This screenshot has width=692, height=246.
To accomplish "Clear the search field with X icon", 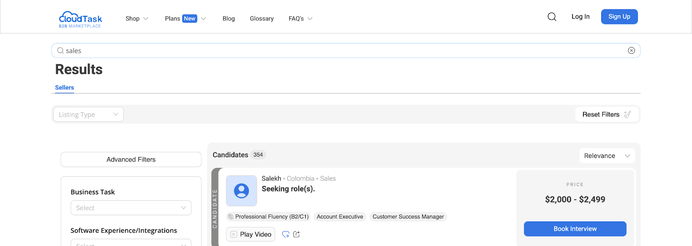I will click(631, 50).
